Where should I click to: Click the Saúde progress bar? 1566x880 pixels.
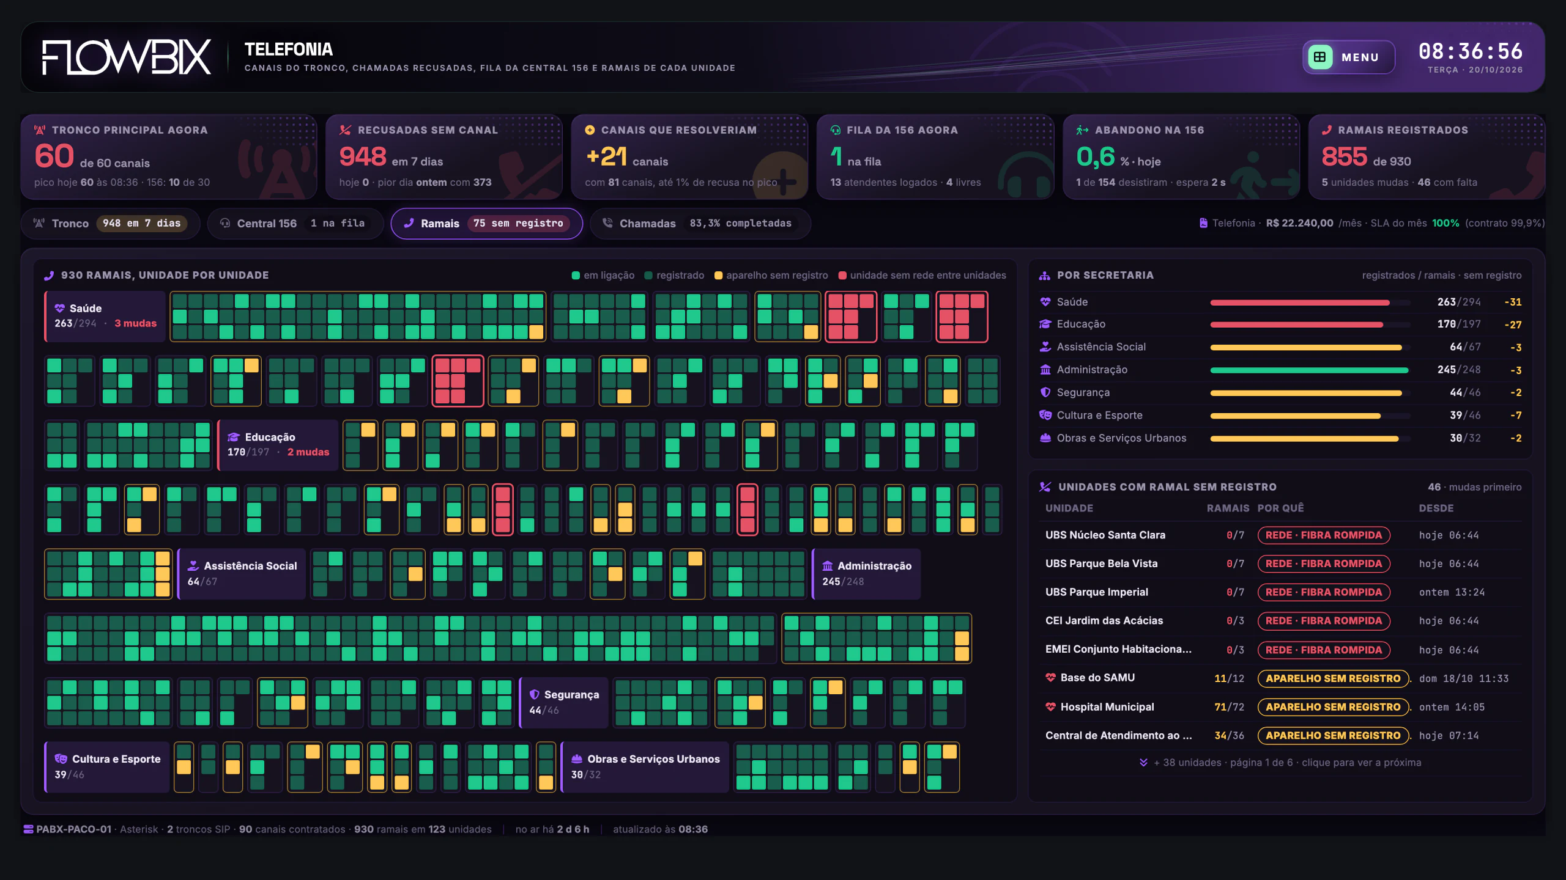click(1310, 302)
